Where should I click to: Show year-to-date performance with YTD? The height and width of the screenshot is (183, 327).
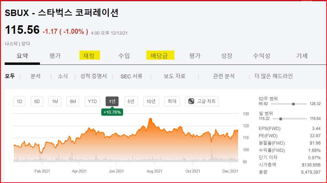92,101
